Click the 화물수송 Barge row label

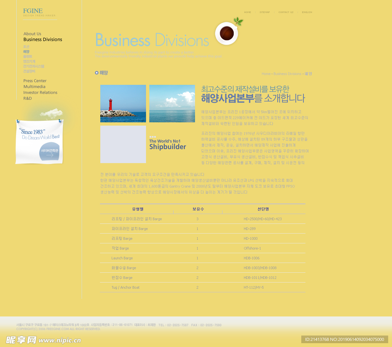click(x=124, y=268)
